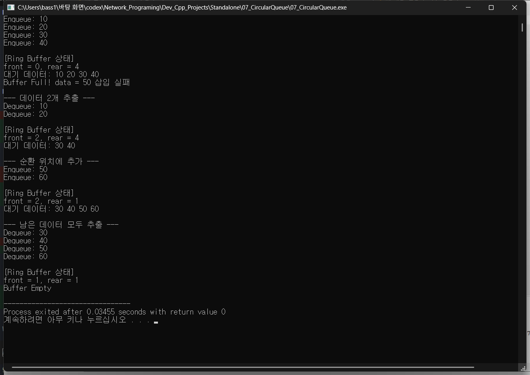Click the line "Enqueue: 50"

[25, 170]
